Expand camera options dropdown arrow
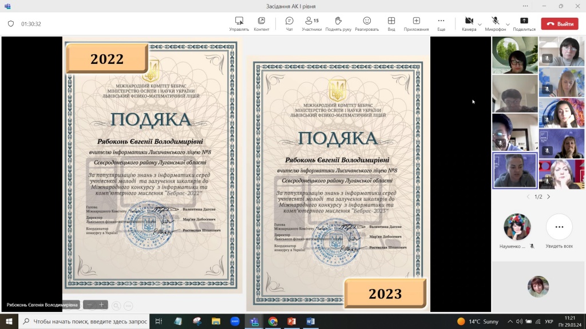 click(480, 25)
